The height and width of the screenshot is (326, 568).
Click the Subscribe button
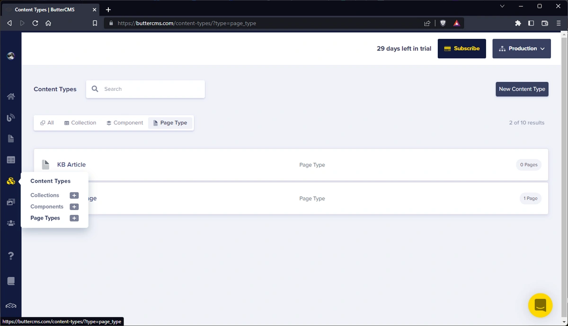[462, 49]
